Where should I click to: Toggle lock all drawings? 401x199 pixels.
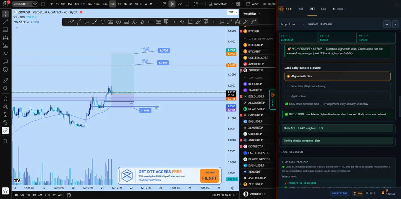pos(5,115)
